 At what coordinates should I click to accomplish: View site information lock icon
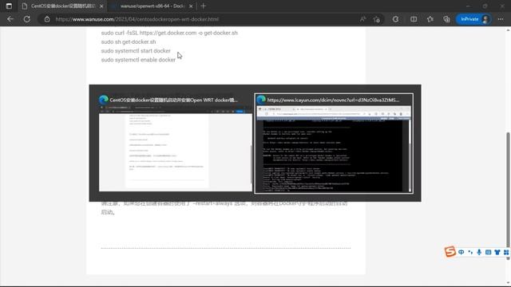[x=47, y=19]
